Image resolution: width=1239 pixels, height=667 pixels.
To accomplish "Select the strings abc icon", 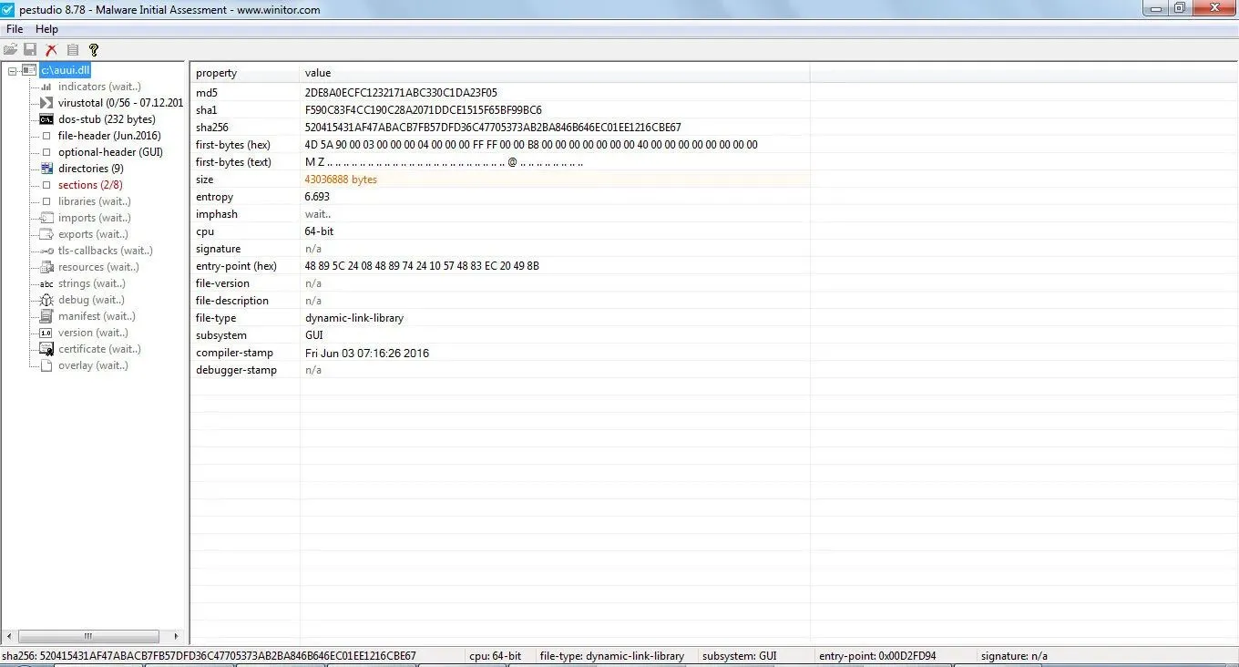I will (x=45, y=283).
